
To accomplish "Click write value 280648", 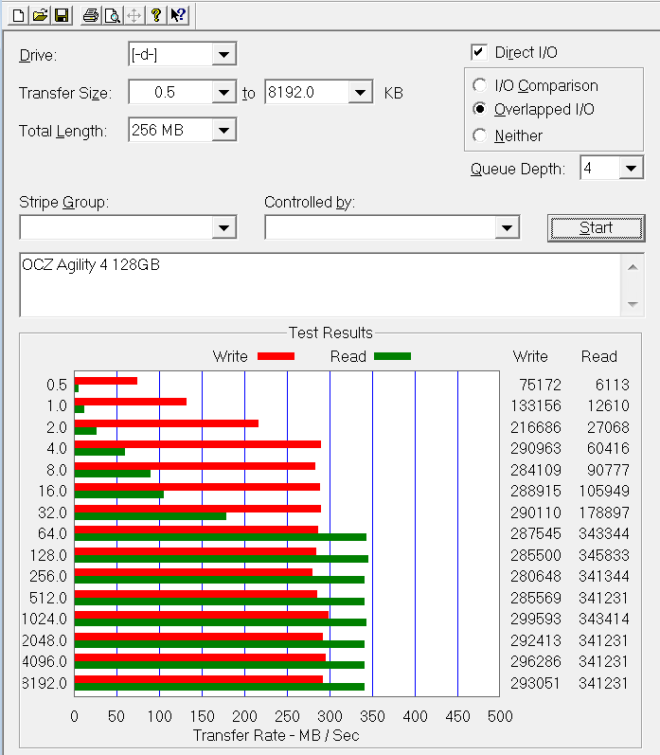I will 536,576.
